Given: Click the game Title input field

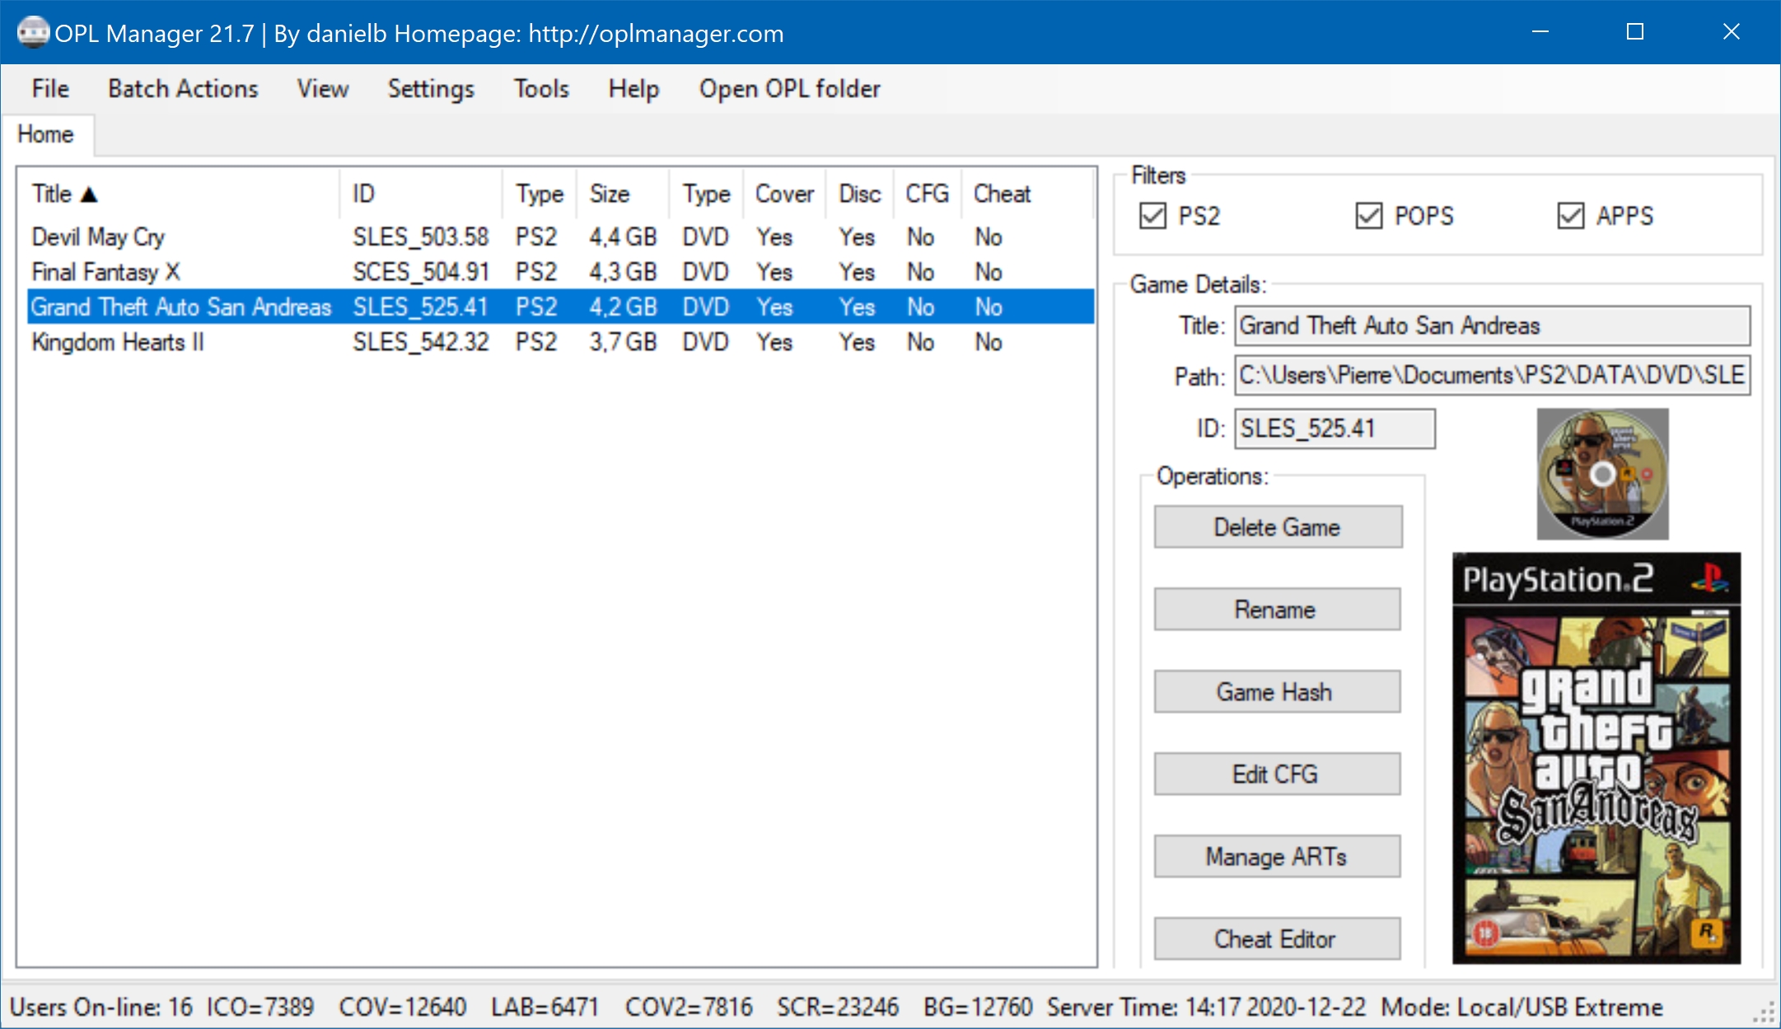Looking at the screenshot, I should pyautogui.click(x=1492, y=325).
